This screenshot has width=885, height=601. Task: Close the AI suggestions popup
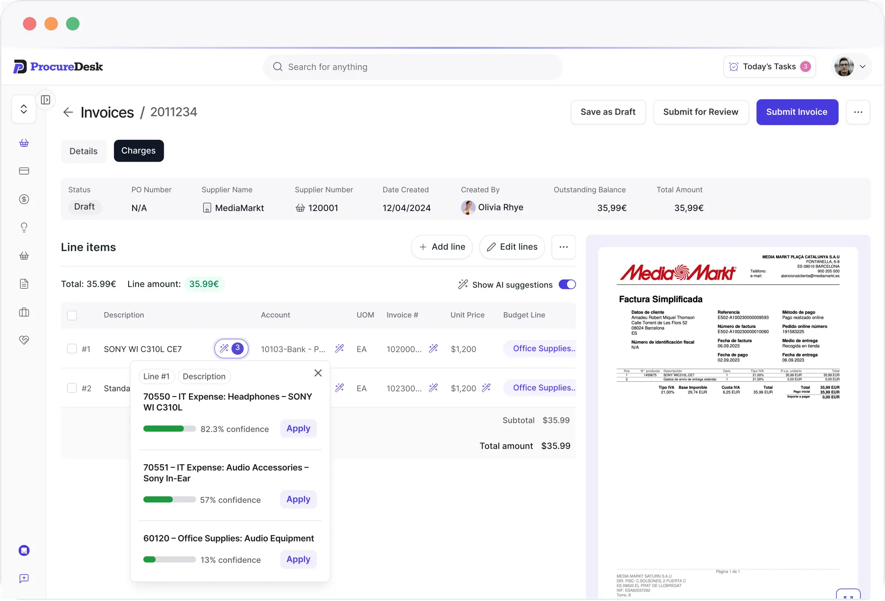[x=318, y=373]
